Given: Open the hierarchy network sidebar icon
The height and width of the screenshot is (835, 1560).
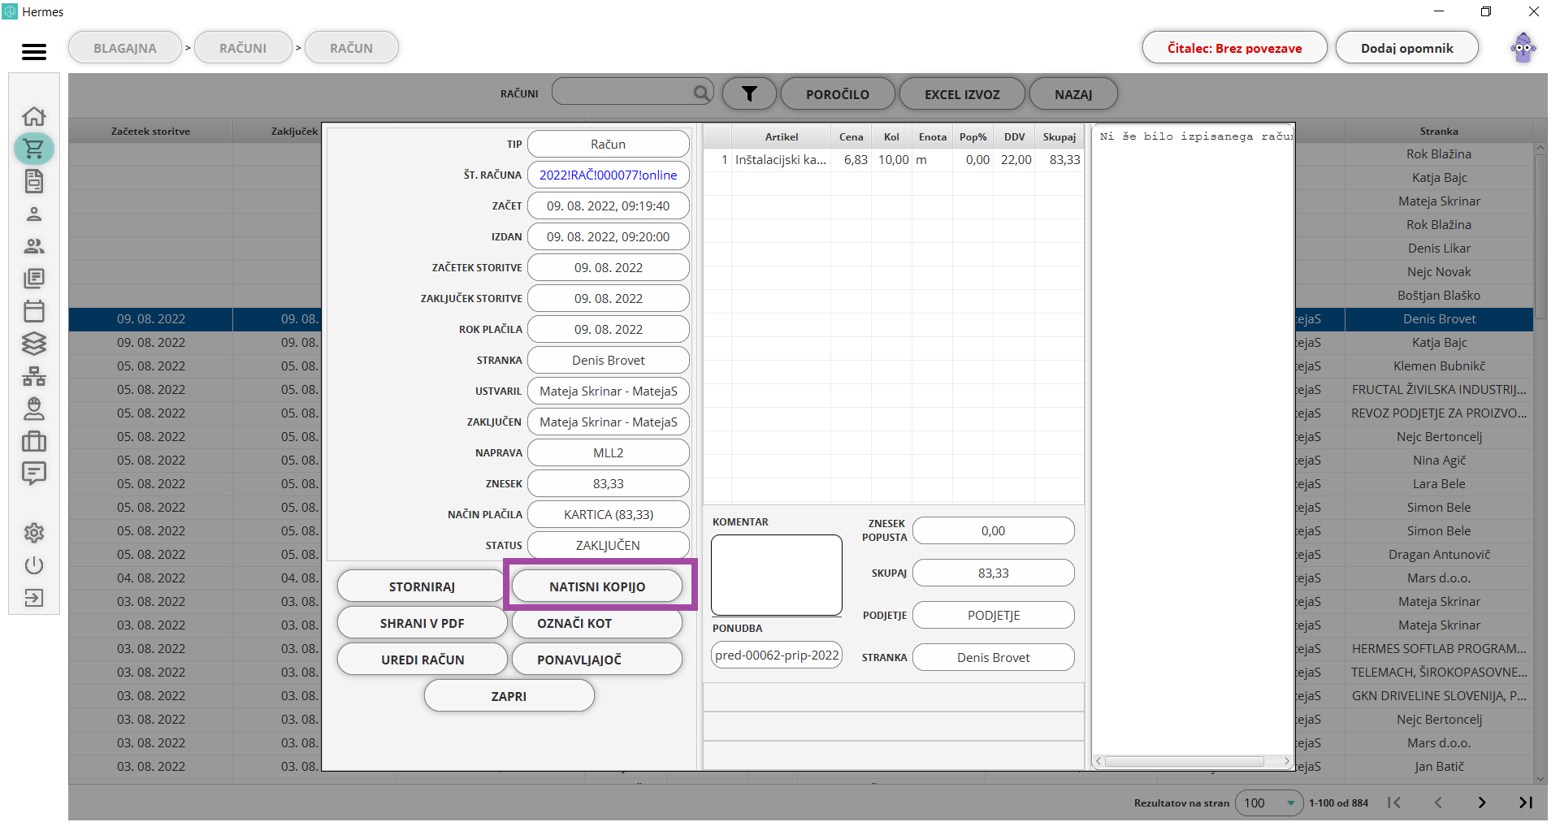Looking at the screenshot, I should pos(34,376).
